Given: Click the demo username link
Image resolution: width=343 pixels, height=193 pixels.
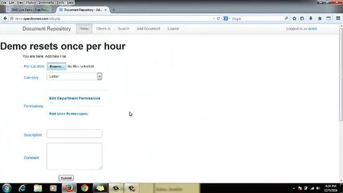Looking at the screenshot, I should pos(312,28).
